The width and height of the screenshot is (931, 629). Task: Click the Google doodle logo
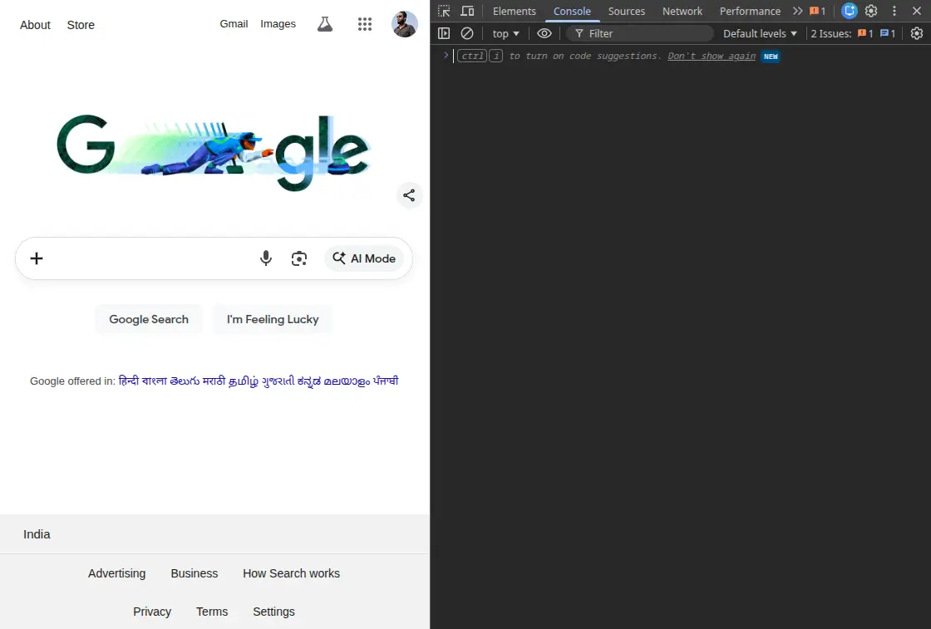point(214,153)
